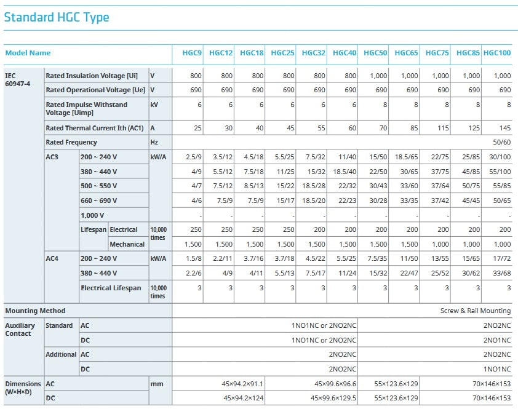Click the HGC9 column header
Viewport: 518px width, 409px height.
[x=192, y=53]
